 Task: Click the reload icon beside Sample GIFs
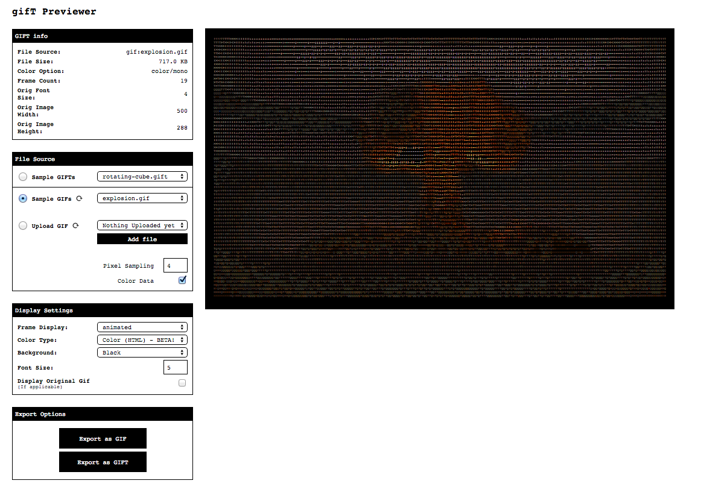79,198
